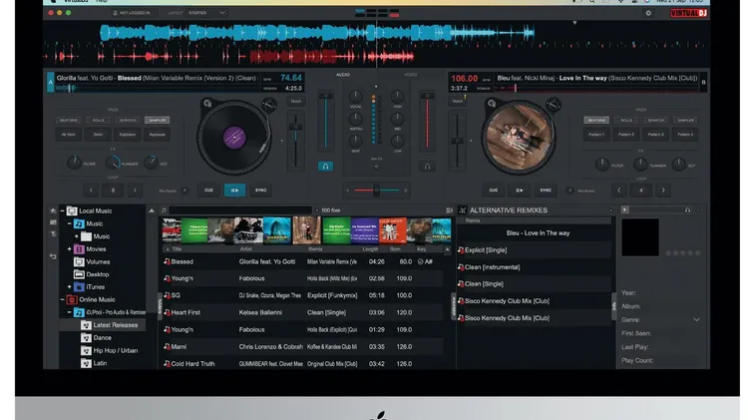The image size is (748, 420).
Task: Click the crossfader handle
Action: [376, 191]
